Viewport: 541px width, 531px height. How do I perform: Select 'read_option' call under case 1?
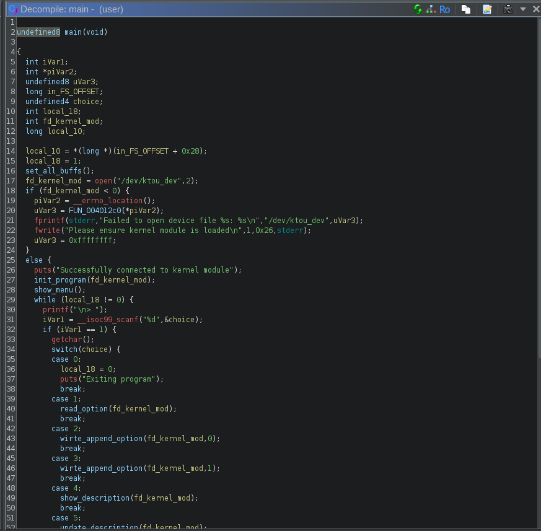tap(84, 409)
